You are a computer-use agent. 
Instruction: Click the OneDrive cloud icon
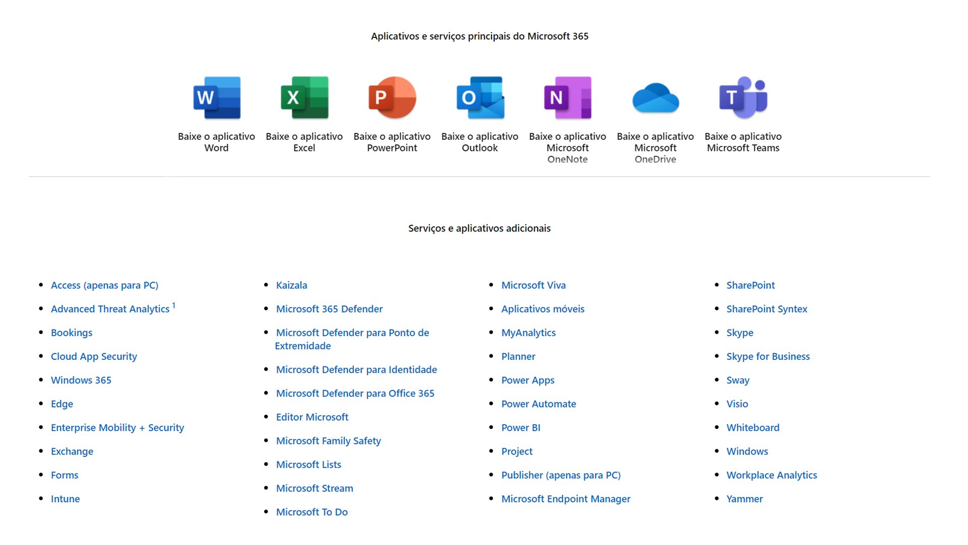click(x=655, y=98)
